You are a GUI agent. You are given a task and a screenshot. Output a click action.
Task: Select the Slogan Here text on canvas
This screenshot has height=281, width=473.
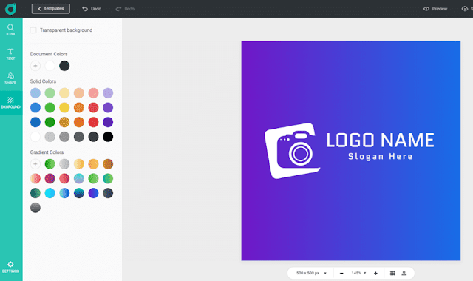coord(380,156)
